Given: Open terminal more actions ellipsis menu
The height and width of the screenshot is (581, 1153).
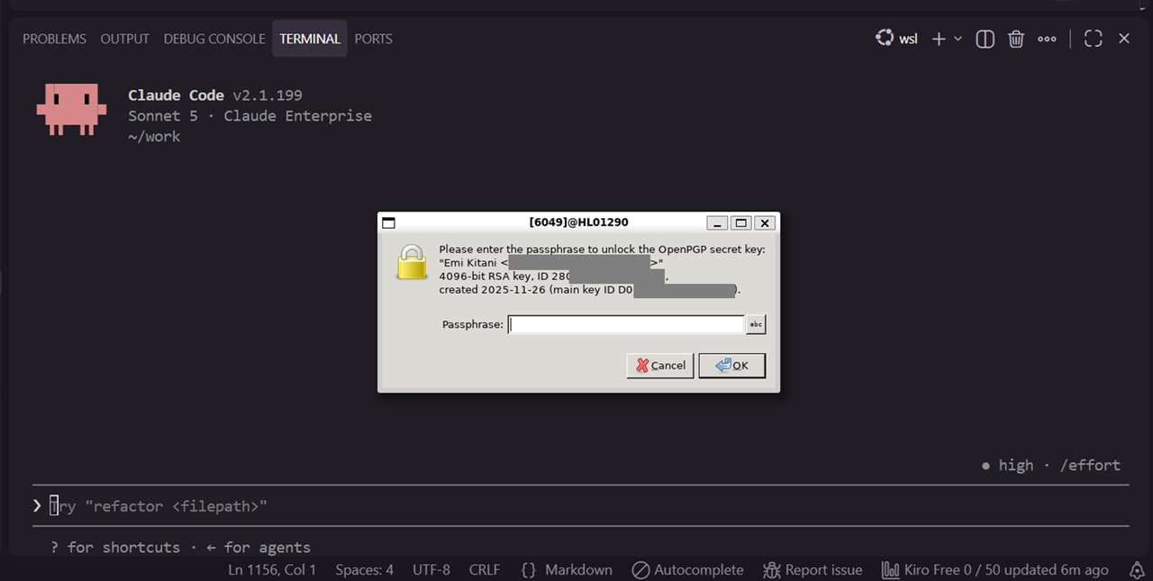Looking at the screenshot, I should (1047, 39).
